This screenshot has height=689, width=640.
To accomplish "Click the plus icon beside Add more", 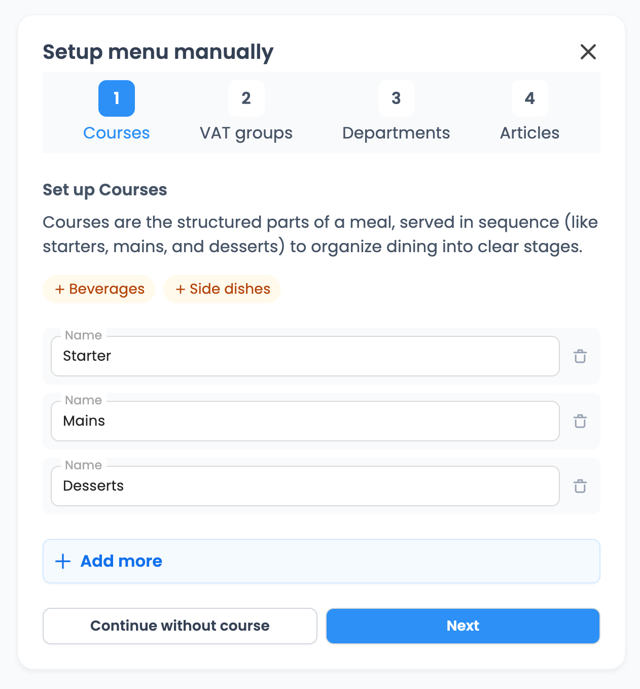I will click(x=63, y=561).
